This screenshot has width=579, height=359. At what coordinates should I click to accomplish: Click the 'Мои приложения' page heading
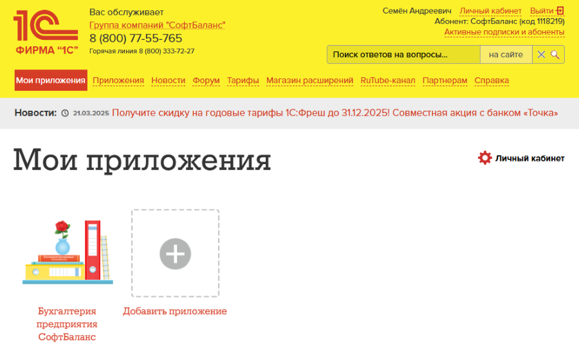pyautogui.click(x=142, y=160)
